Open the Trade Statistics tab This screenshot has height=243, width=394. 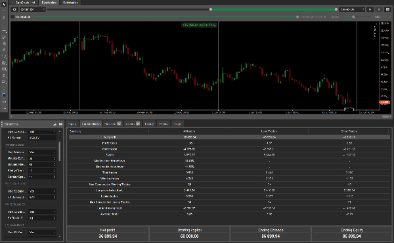[91, 124]
